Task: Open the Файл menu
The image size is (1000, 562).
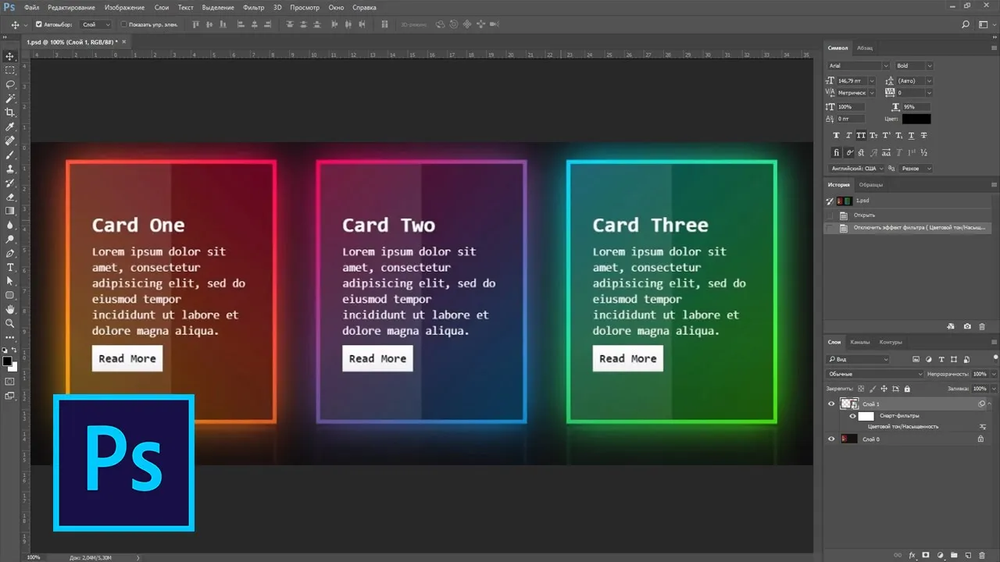Action: click(32, 7)
